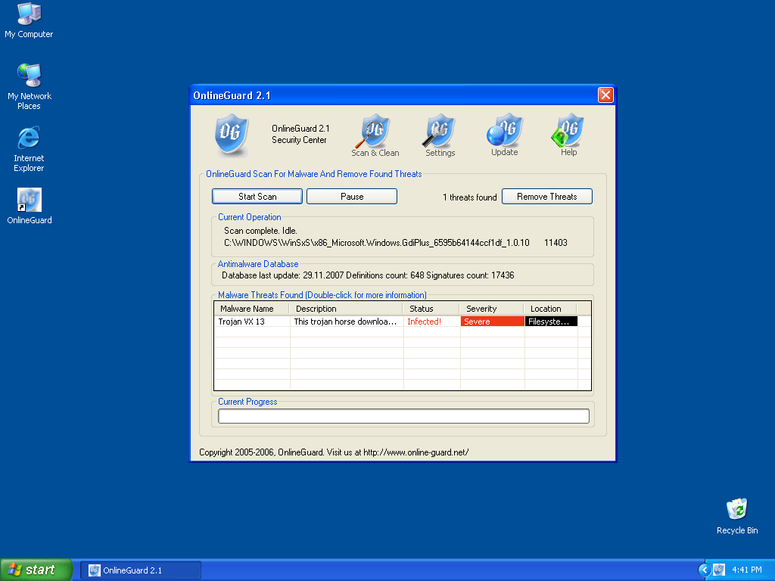The width and height of the screenshot is (775, 581).
Task: Open the Settings shield icon
Action: coord(440,132)
